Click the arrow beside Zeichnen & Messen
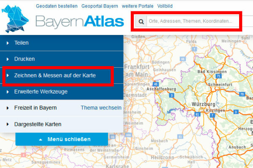The height and width of the screenshot is (168, 253). 8,75
